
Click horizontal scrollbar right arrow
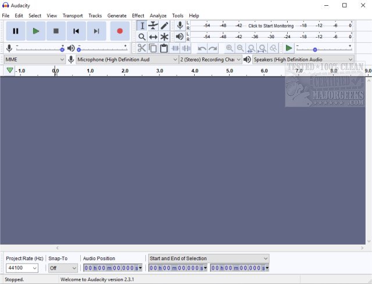point(362,248)
